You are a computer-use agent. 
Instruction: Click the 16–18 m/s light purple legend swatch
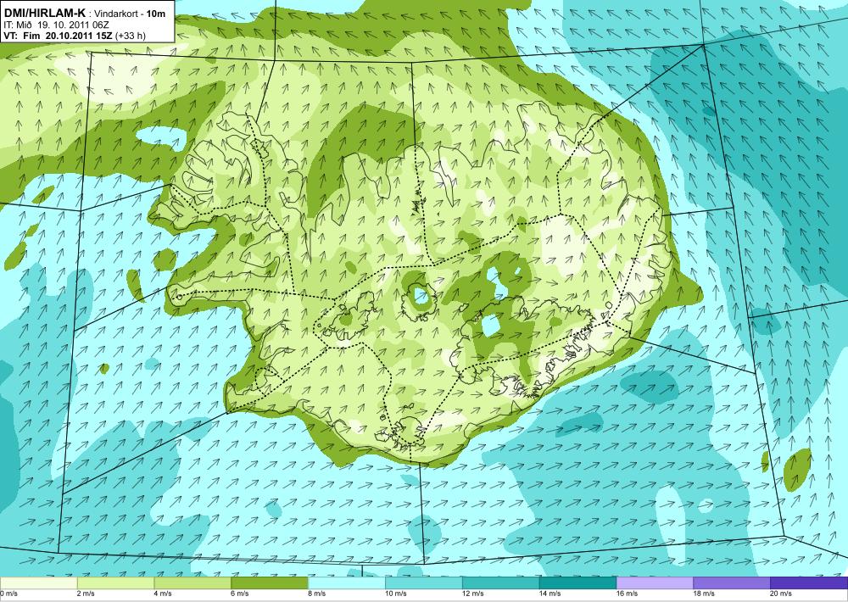[655, 583]
